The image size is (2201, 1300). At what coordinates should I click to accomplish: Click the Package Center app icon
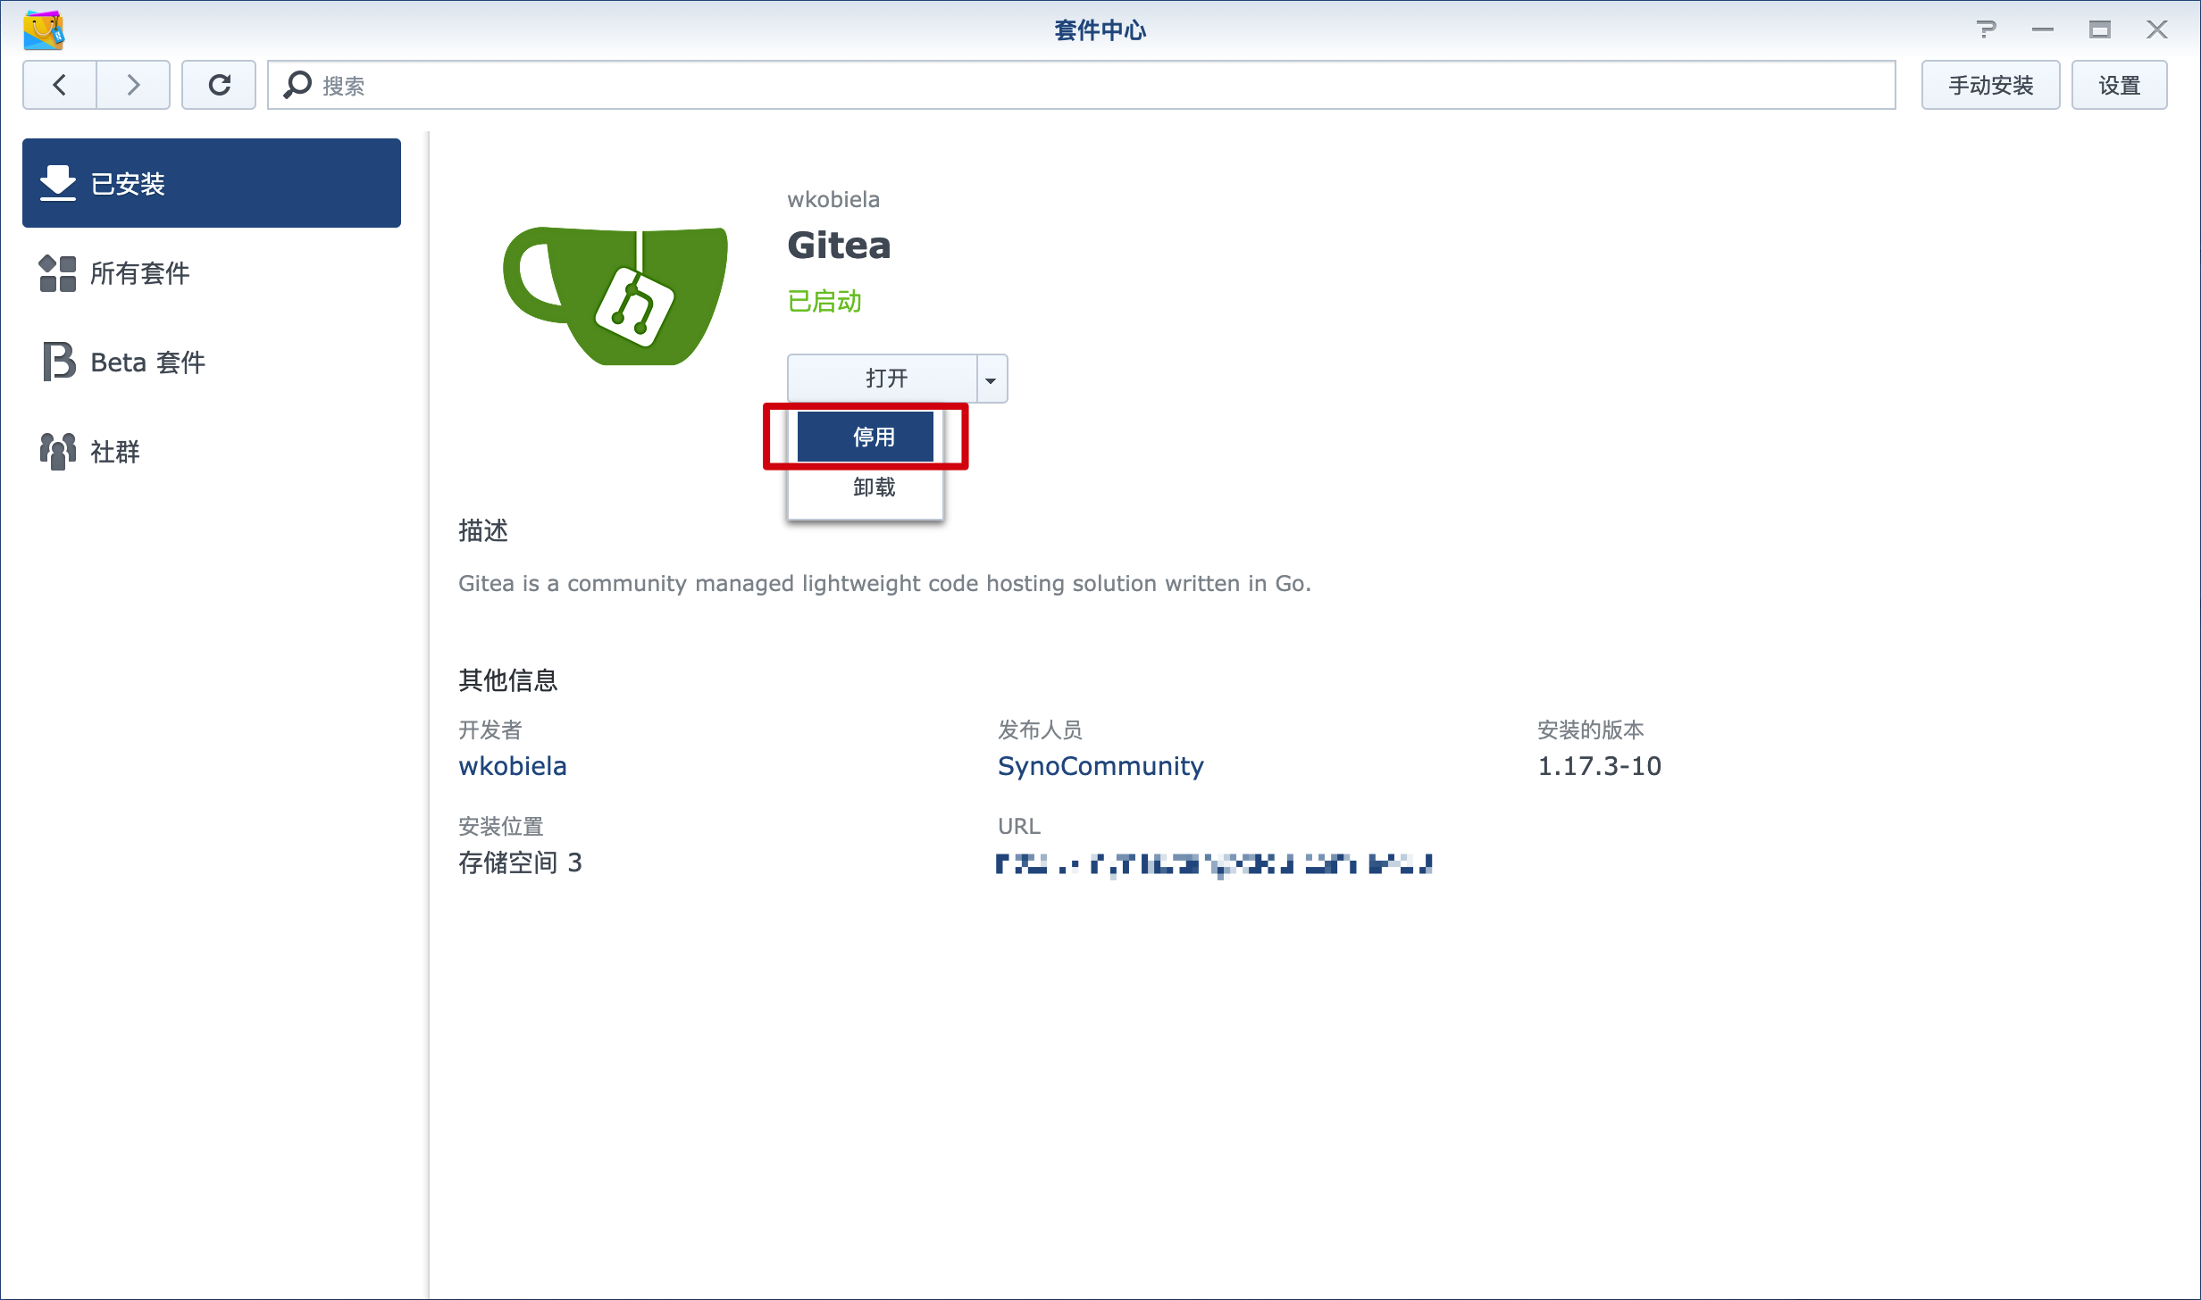click(44, 30)
